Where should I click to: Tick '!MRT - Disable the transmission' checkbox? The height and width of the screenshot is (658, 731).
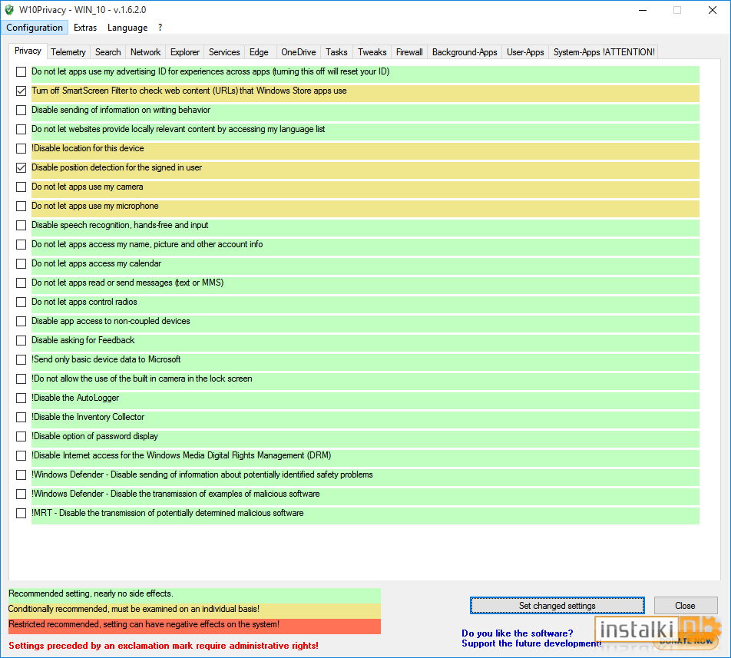(21, 513)
